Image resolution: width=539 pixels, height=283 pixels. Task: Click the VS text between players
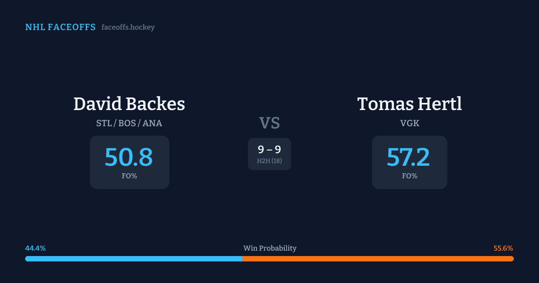point(269,123)
